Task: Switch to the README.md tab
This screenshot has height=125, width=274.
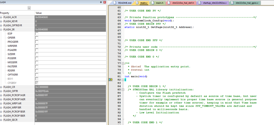Action: 122,3
